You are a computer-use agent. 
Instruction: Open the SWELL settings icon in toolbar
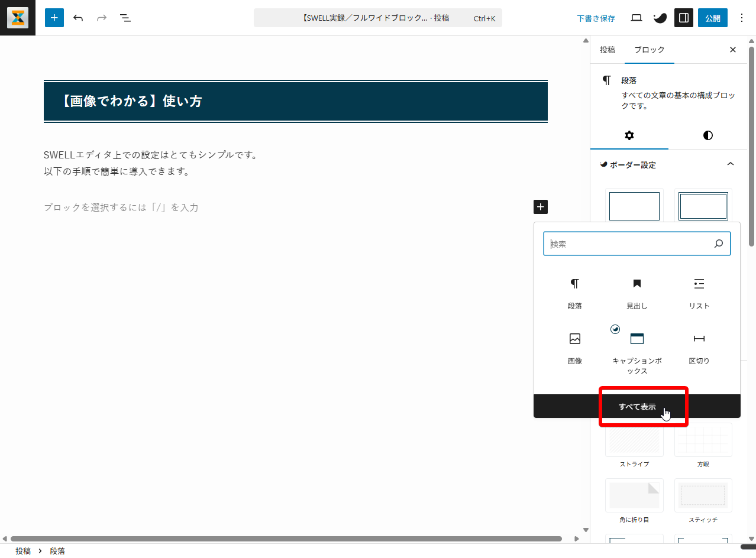coord(660,18)
